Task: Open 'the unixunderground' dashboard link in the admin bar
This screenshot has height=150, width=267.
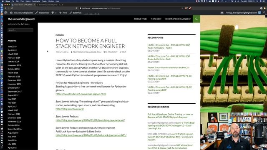Action: (x=21, y=12)
